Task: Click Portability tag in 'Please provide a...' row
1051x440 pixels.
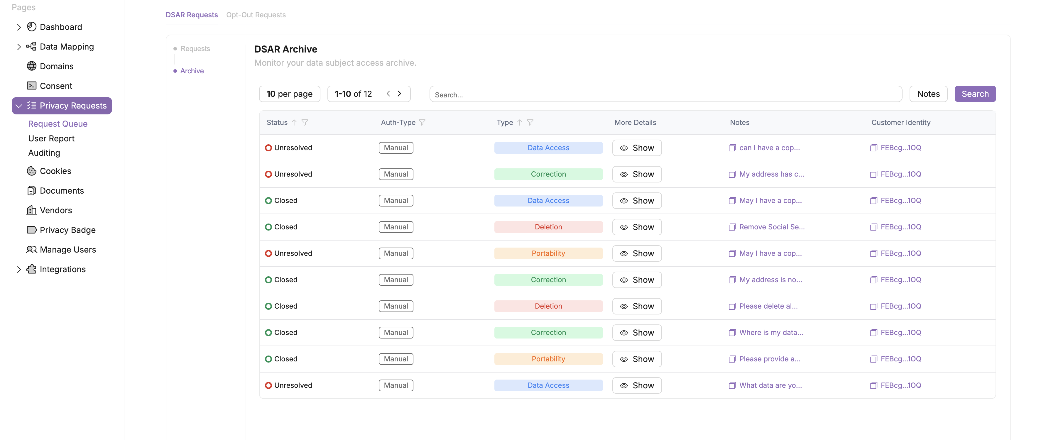Action: click(x=548, y=359)
